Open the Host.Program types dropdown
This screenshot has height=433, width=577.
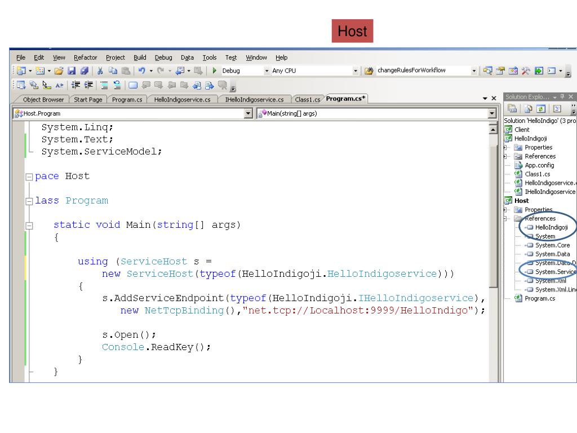[248, 113]
